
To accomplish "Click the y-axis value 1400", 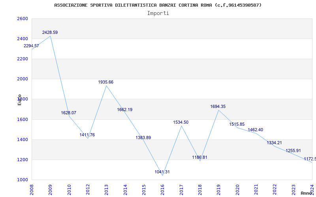I will (x=22, y=140).
